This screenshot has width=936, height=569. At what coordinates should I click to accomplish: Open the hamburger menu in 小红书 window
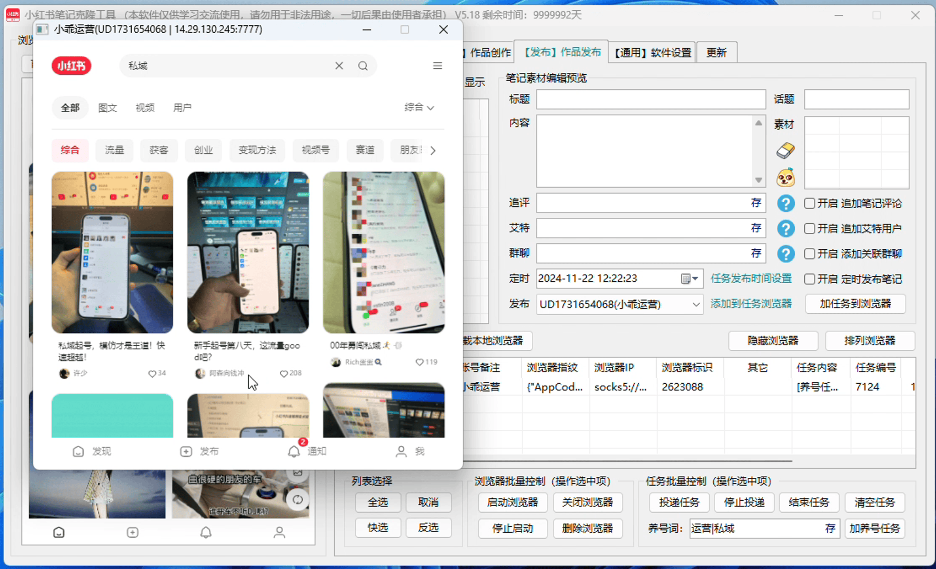pyautogui.click(x=437, y=66)
